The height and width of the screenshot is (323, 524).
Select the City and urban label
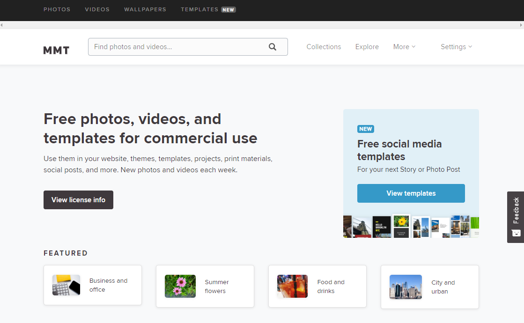443,287
